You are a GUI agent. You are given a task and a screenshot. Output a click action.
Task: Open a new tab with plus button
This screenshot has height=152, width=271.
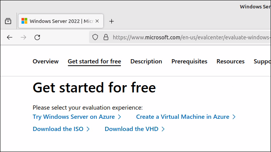point(111,21)
